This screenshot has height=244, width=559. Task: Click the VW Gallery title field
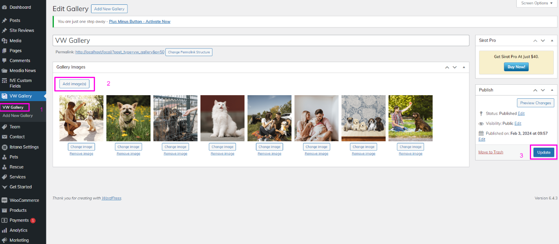[x=261, y=41]
